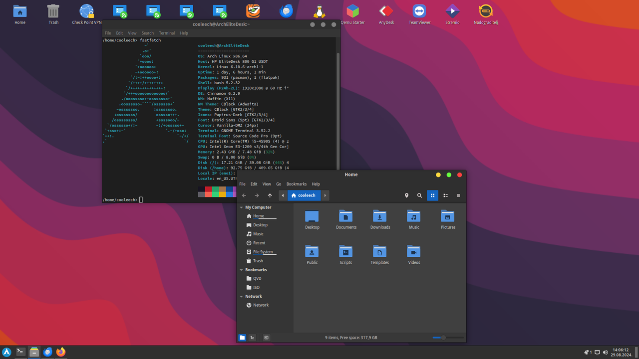Open search in the Home window
639x359 pixels.
coord(419,195)
